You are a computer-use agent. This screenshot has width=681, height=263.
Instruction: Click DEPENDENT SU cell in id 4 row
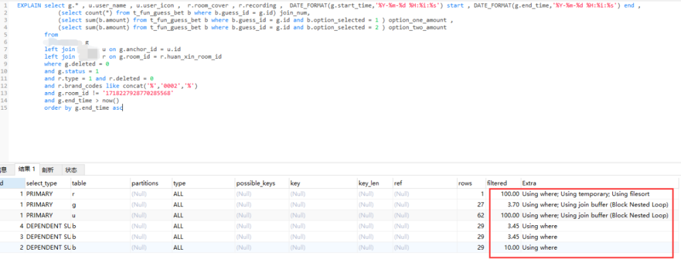tap(48, 226)
